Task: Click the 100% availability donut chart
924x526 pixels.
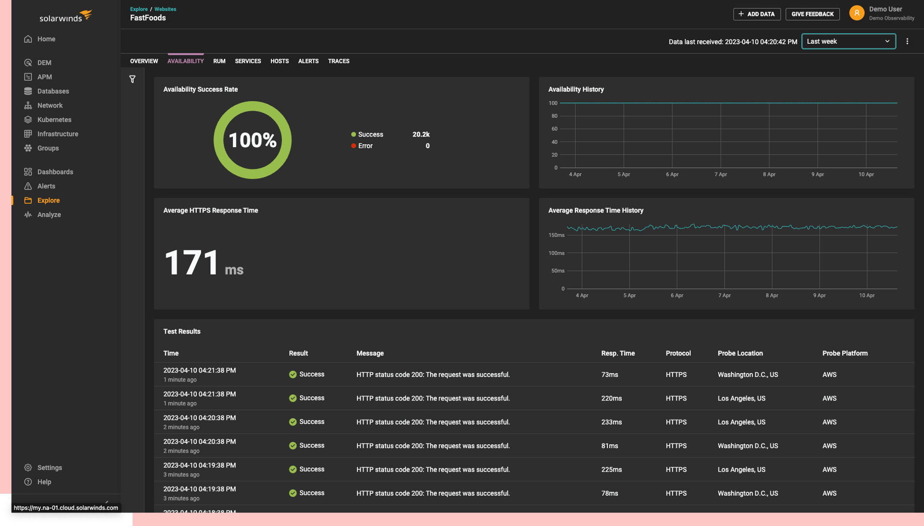Action: (252, 140)
